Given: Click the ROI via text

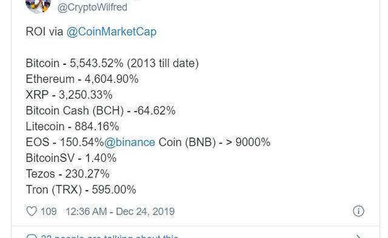Looking at the screenshot, I should pyautogui.click(x=44, y=31).
